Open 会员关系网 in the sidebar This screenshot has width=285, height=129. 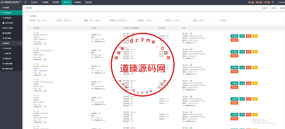(x=11, y=23)
